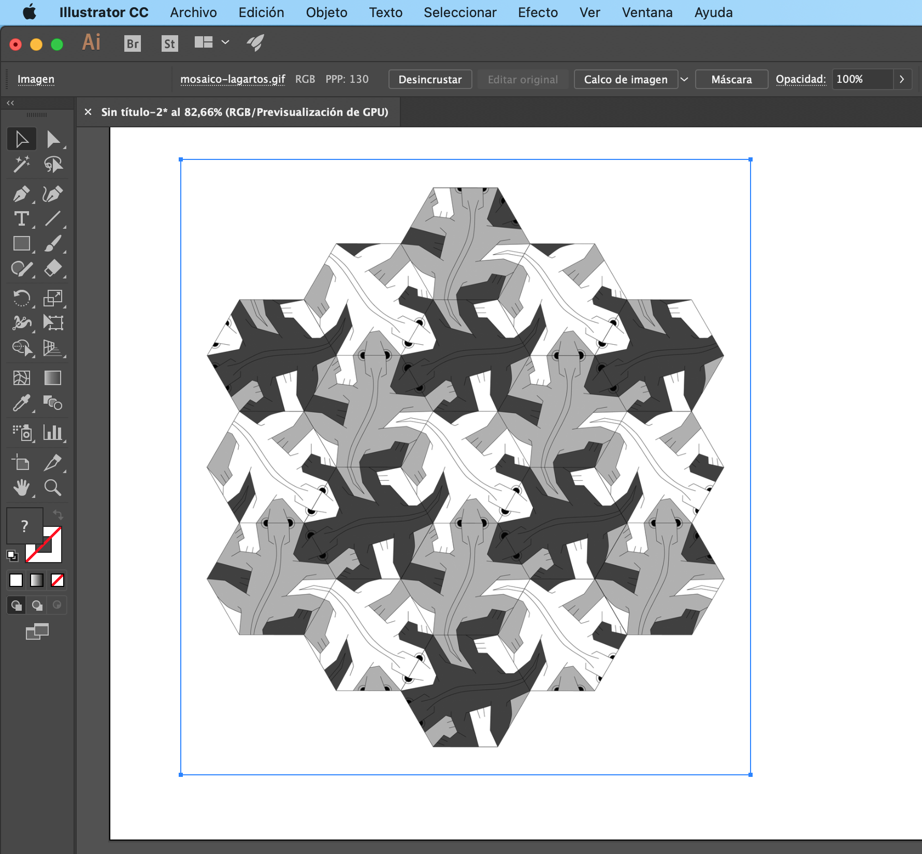The height and width of the screenshot is (854, 922).
Task: Select the Rectangle tool
Action: [22, 243]
